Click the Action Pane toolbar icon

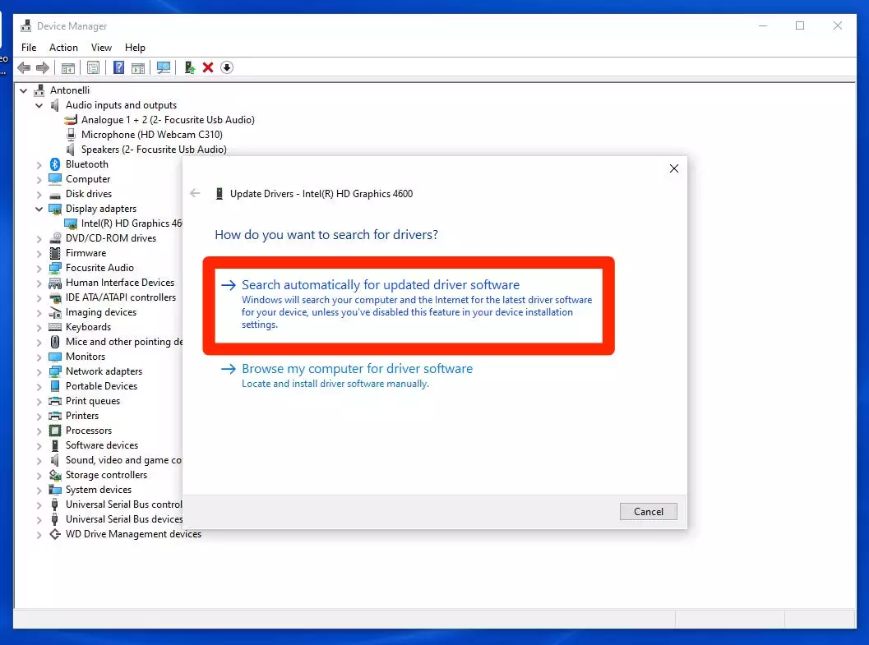[138, 67]
